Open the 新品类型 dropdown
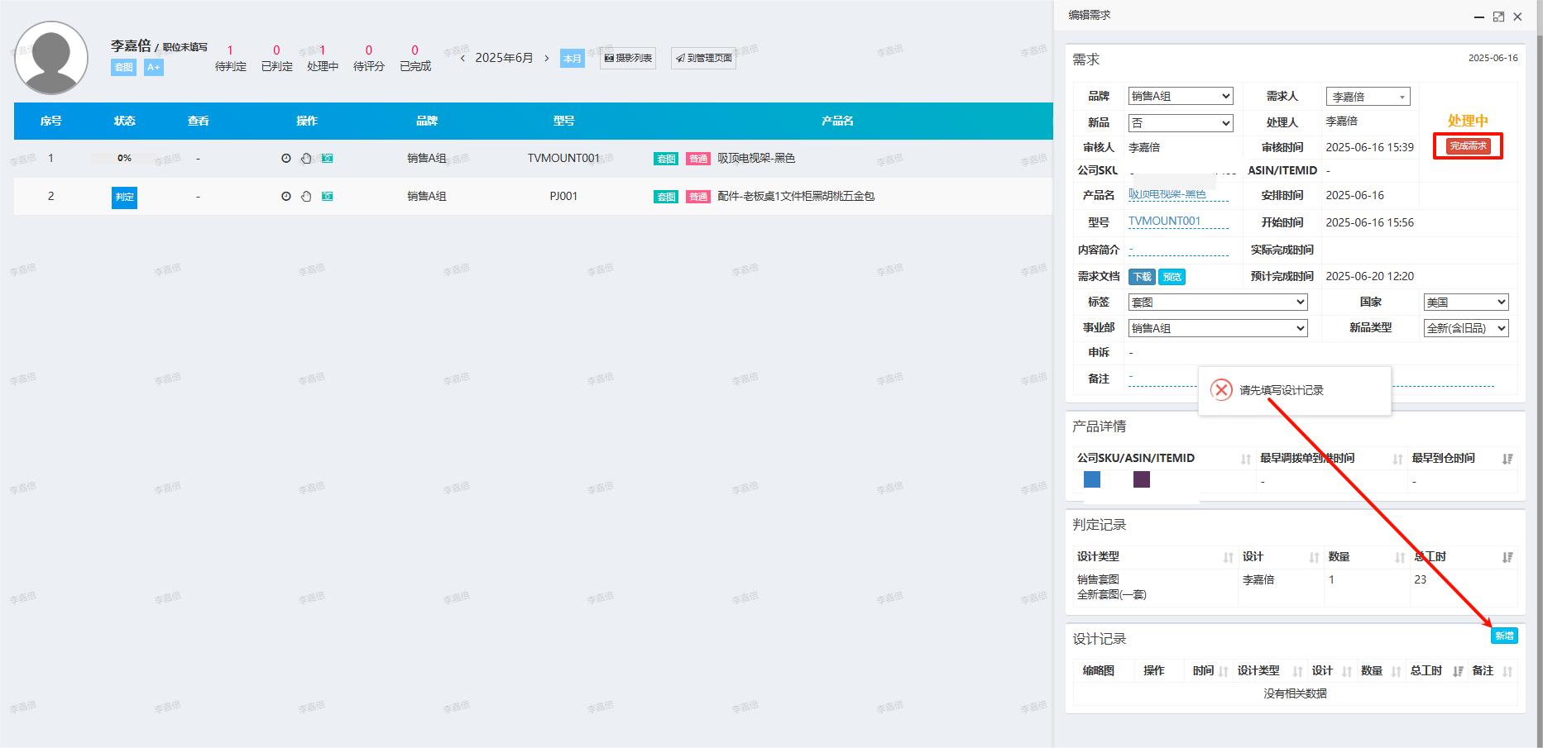The width and height of the screenshot is (1543, 748). tap(1465, 328)
